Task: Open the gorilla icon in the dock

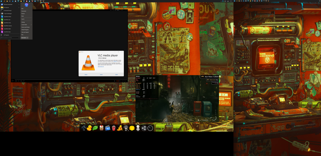Action: [x=83, y=128]
